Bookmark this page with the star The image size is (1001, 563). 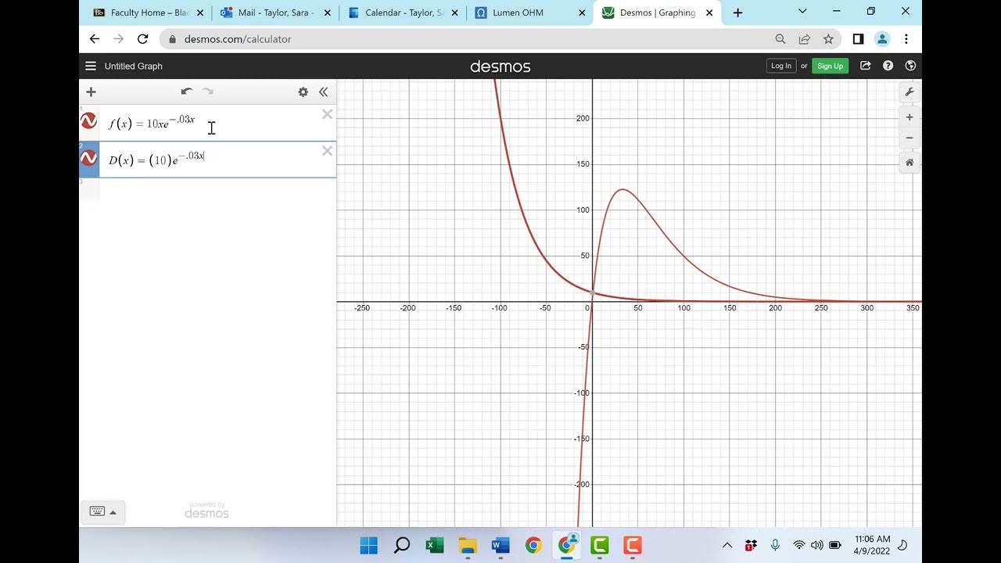click(x=828, y=39)
